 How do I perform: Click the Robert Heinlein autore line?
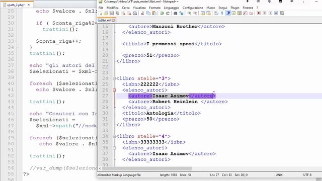pos(178,102)
